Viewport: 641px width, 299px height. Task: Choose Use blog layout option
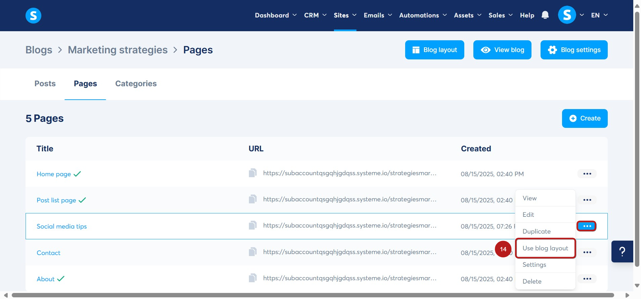[545, 248]
